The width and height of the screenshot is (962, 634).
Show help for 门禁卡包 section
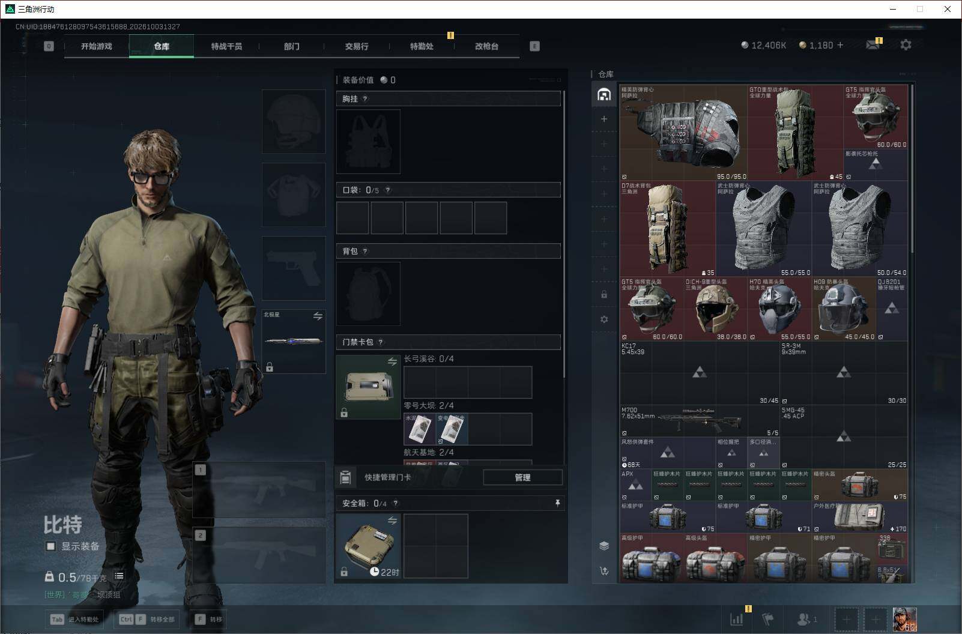[380, 342]
